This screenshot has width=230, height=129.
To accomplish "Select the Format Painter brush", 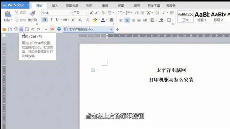I will (32, 14).
